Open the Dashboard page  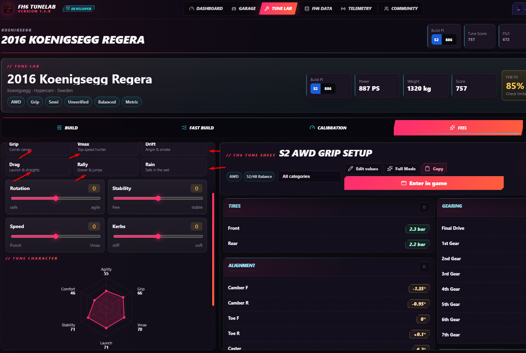tap(206, 9)
